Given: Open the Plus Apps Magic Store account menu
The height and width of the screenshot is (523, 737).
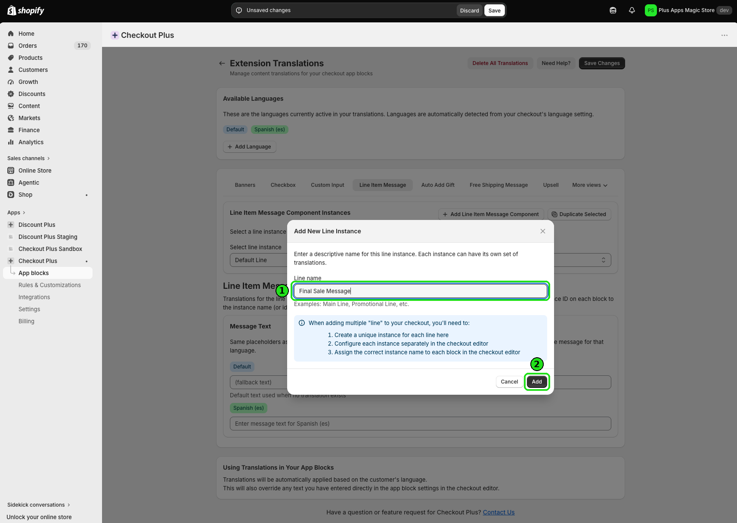Looking at the screenshot, I should pos(688,10).
